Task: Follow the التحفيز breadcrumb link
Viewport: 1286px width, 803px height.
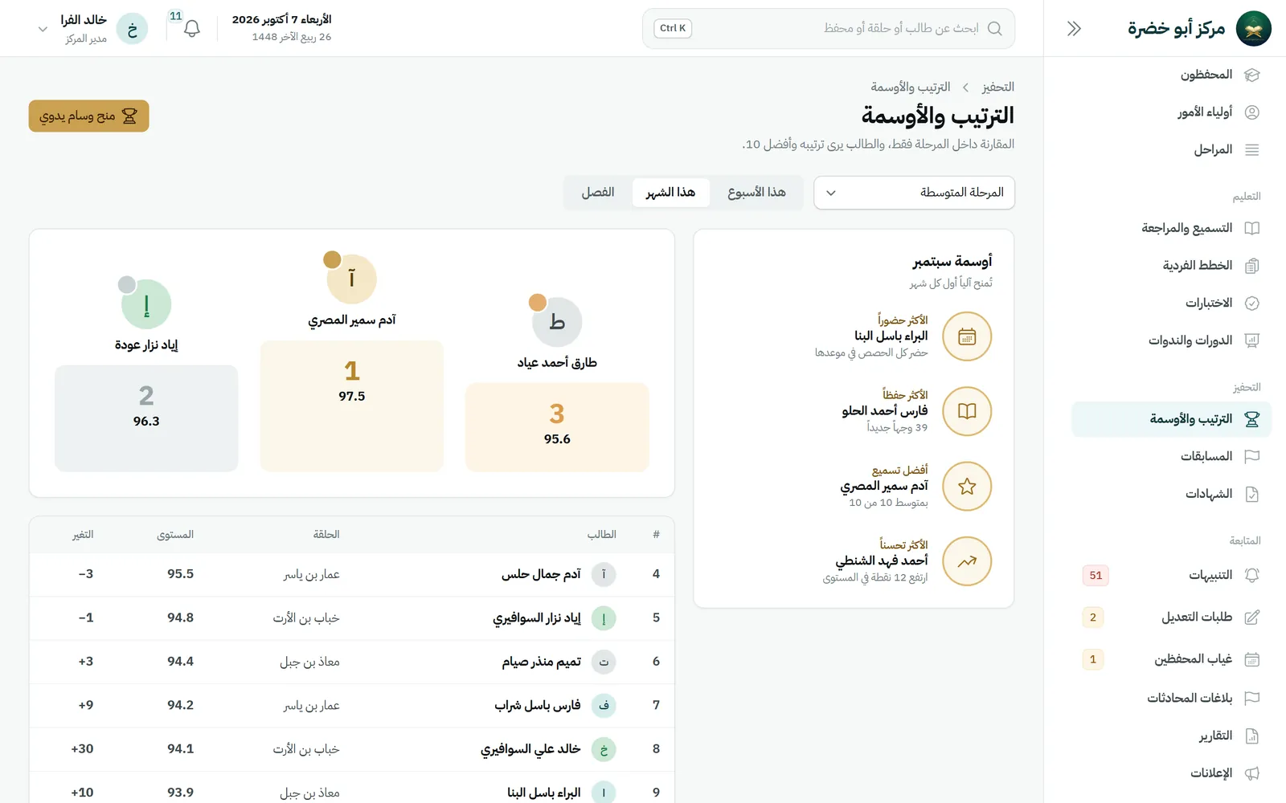Action: (997, 87)
